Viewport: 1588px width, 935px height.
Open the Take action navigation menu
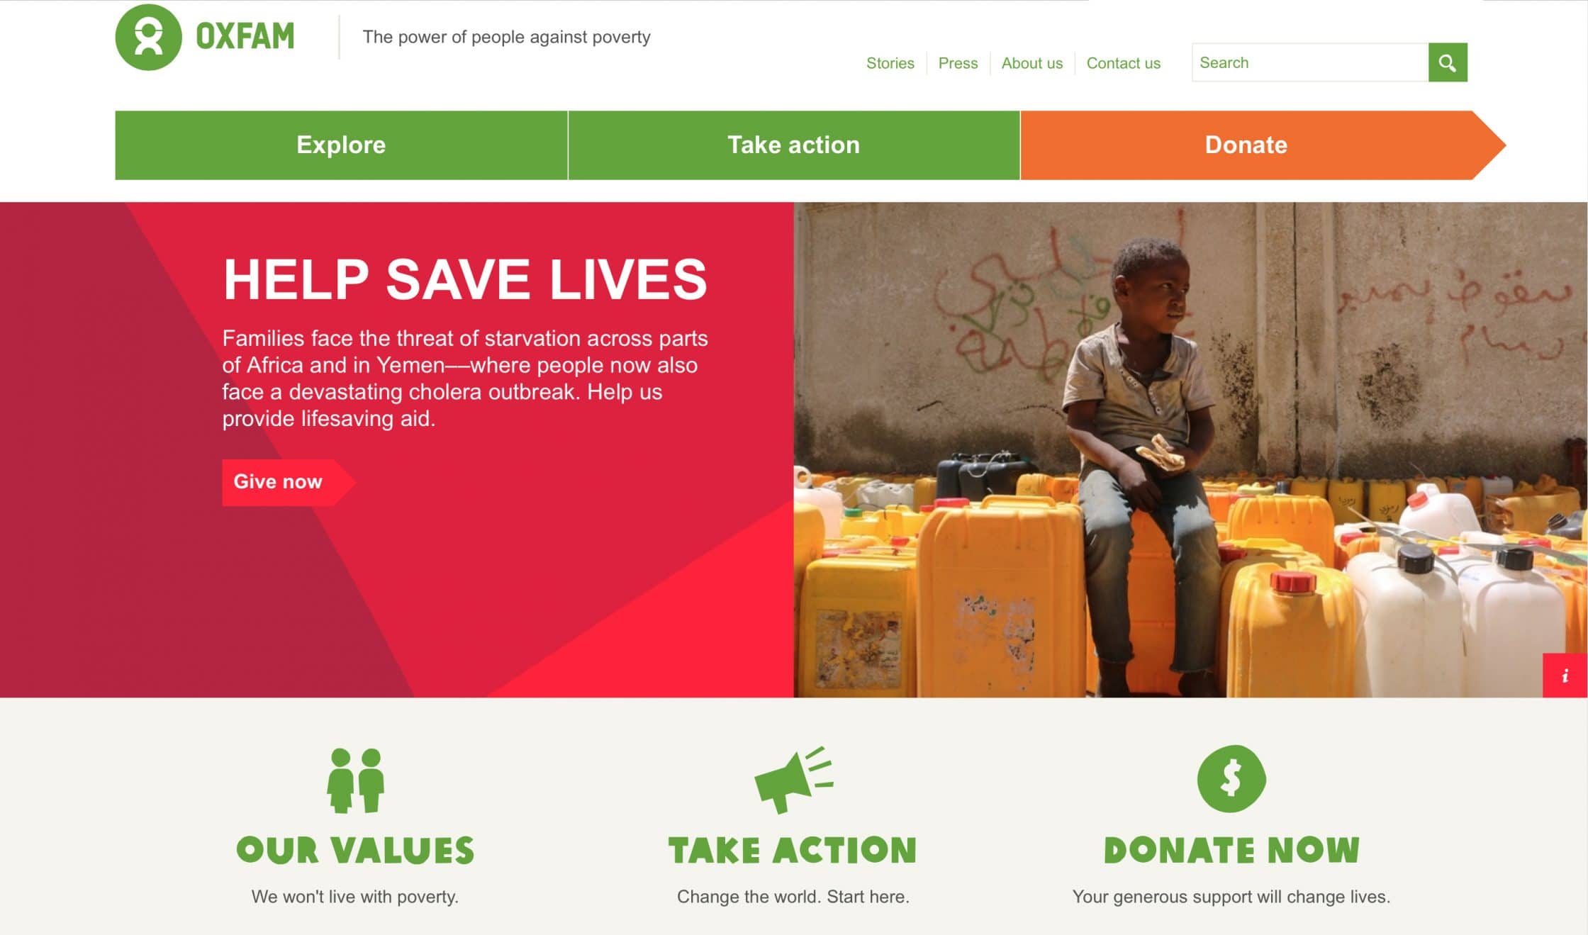pyautogui.click(x=793, y=145)
